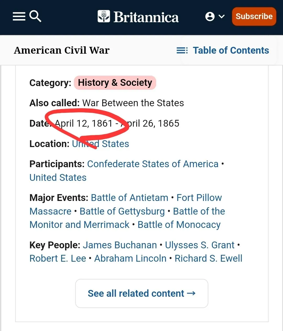Click the Britannica wordmark in the header
The image size is (283, 331).
pyautogui.click(x=146, y=16)
